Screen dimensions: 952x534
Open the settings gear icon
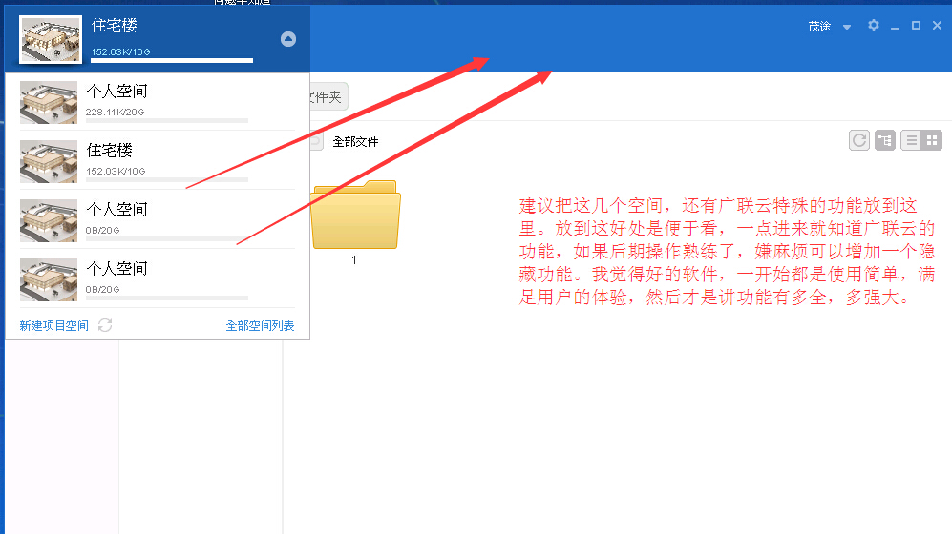873,26
